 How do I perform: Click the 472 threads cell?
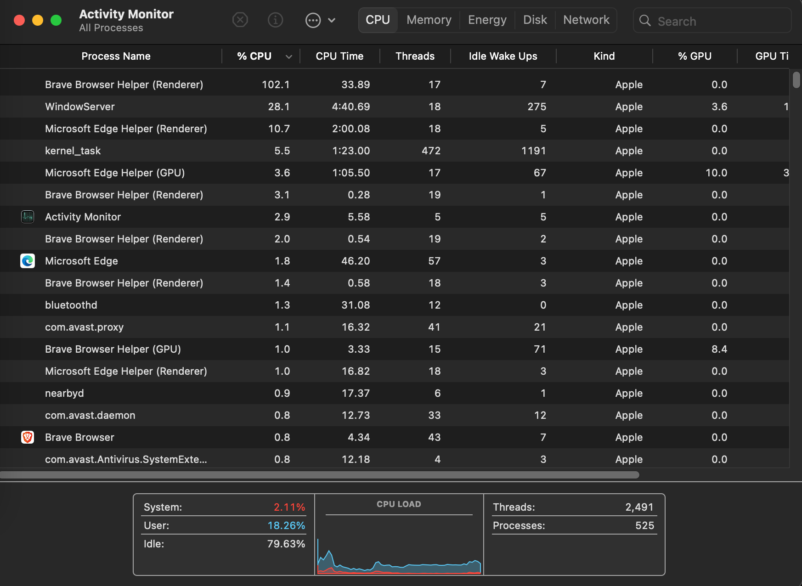431,151
